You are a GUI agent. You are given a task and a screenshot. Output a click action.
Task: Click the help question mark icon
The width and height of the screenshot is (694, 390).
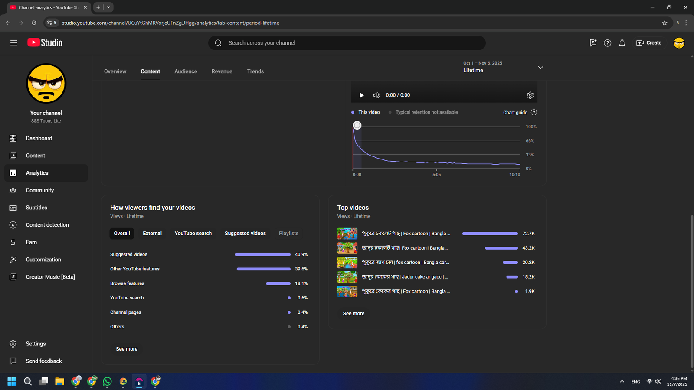pos(607,43)
